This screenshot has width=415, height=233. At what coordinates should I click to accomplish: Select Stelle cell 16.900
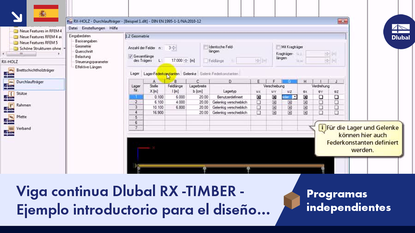[154, 112]
